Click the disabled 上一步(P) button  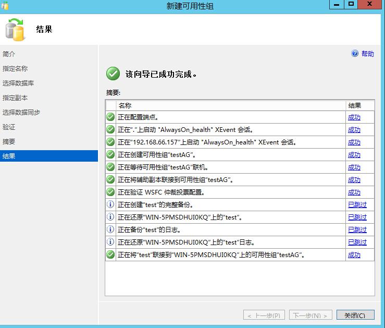264,315
